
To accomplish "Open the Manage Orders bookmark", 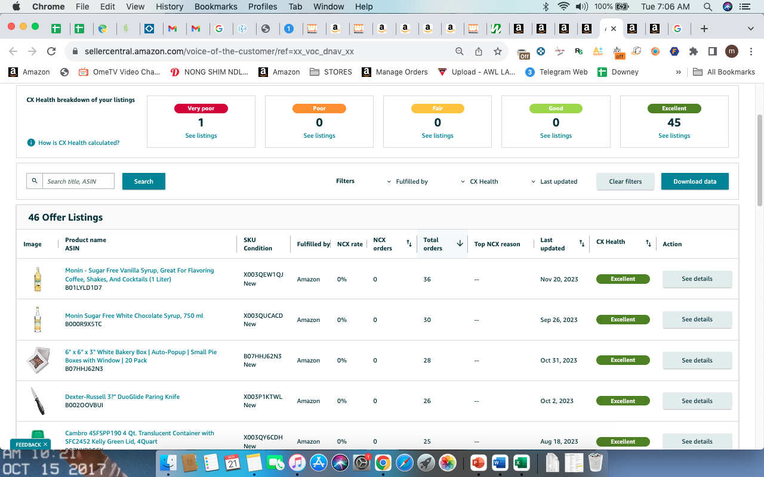I will click(395, 72).
